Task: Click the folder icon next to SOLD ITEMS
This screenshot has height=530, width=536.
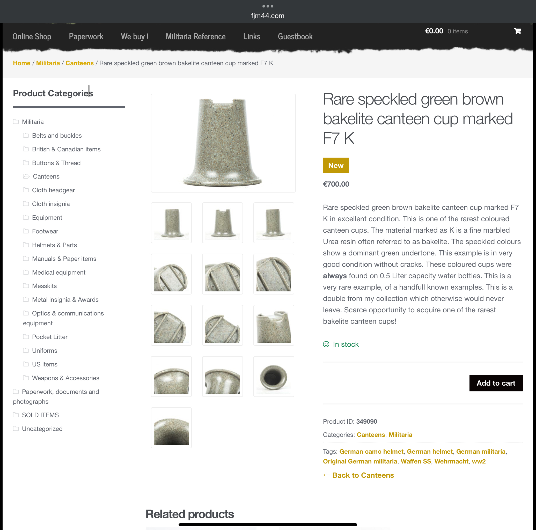Action: (x=16, y=415)
